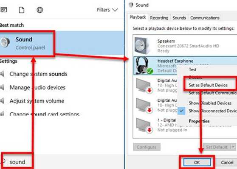Screen dimensions: 237x169
Task: Open the apps filter icon in search
Action: click(3, 10)
